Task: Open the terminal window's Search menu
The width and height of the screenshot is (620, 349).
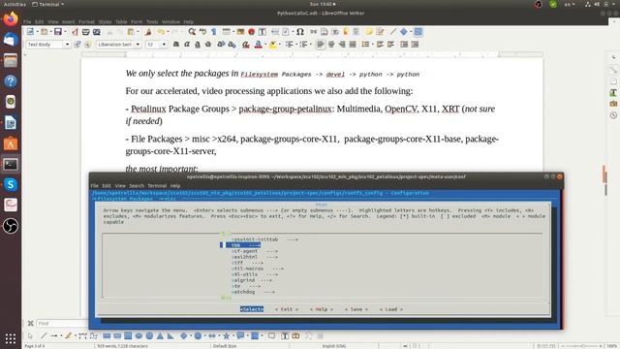Action: pos(137,185)
